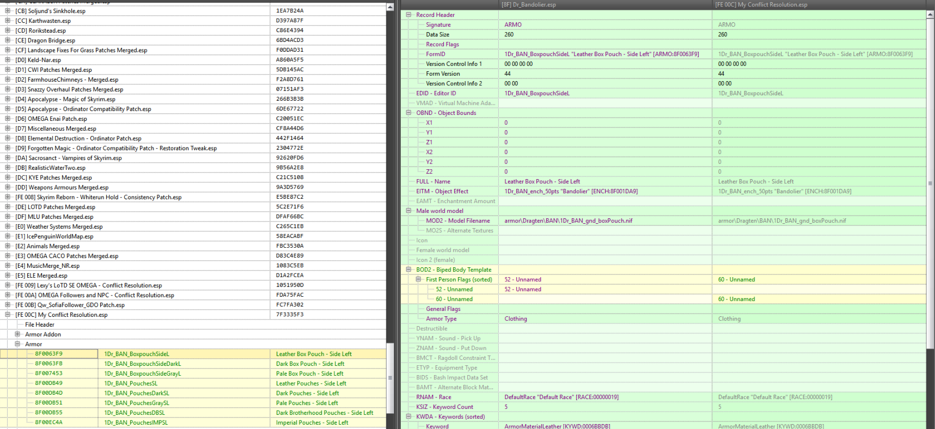Click Dr_Bandolier Object Effect value 1Dr_BAN_ench_50pts
The width and height of the screenshot is (935, 429).
click(571, 191)
